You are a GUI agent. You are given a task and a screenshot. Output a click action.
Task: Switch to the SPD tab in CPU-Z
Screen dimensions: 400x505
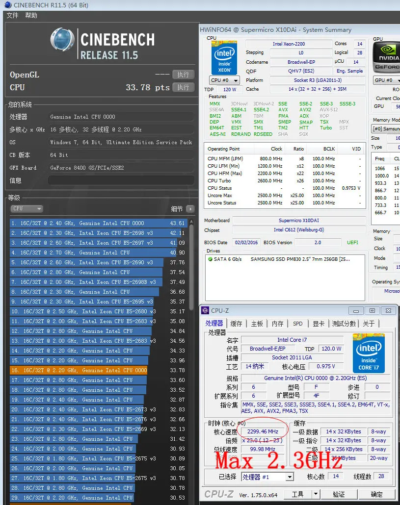tap(298, 324)
